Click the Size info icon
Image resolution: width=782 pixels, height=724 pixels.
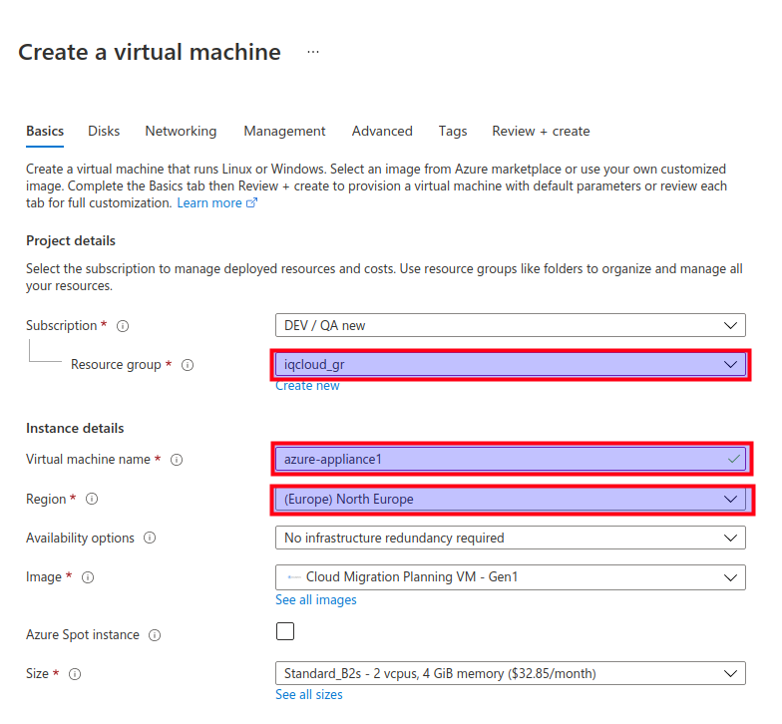75,674
